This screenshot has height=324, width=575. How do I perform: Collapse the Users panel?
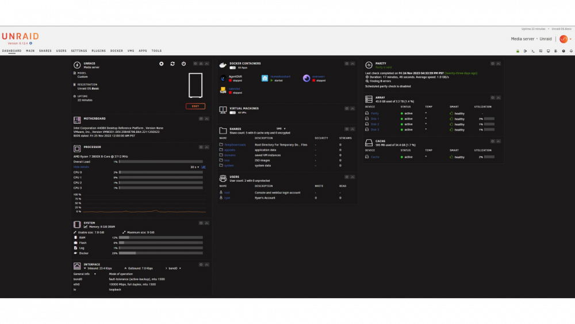(x=352, y=177)
